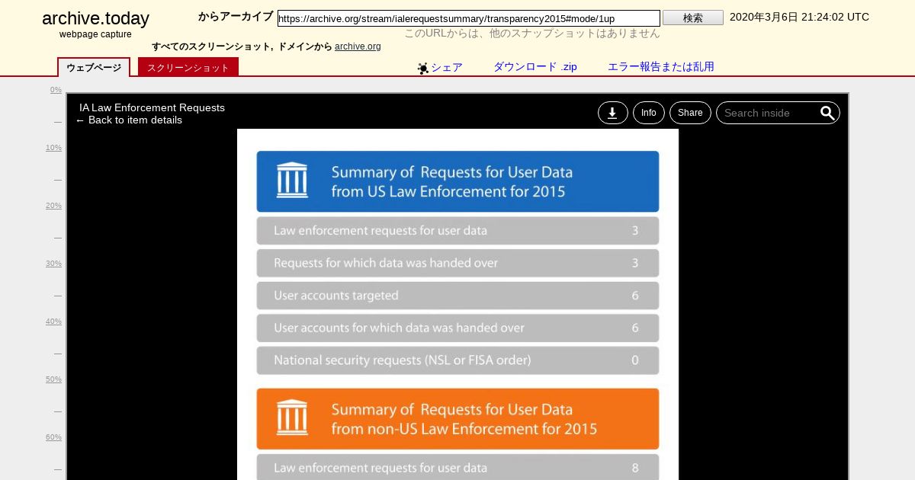Click the 'webpage capture' subtitle text
The image size is (915, 480).
click(x=95, y=34)
